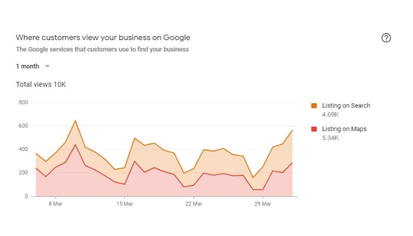The height and width of the screenshot is (236, 413).
Task: Click the Total views 10K text
Action: coord(41,84)
